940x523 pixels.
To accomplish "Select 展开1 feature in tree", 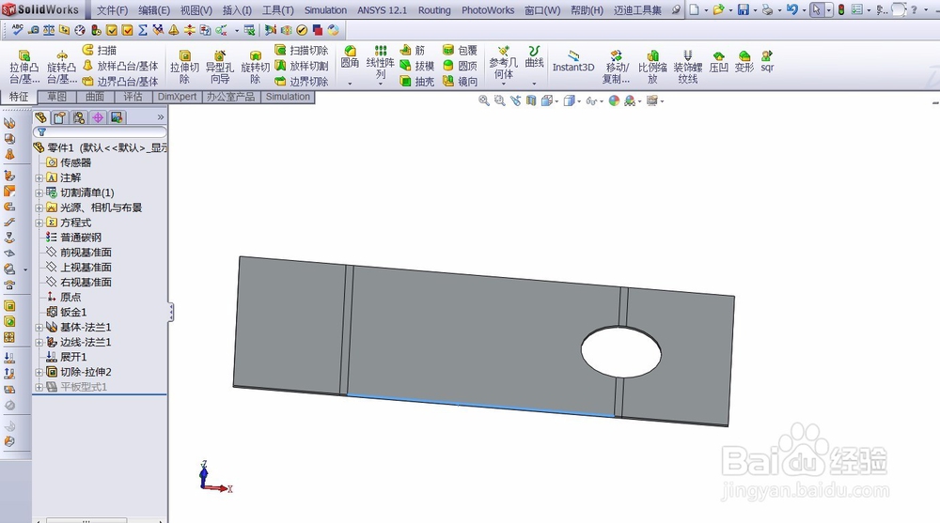I will (67, 357).
